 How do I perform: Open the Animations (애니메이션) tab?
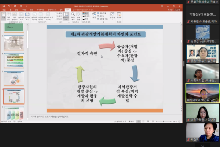click(x=40, y=10)
